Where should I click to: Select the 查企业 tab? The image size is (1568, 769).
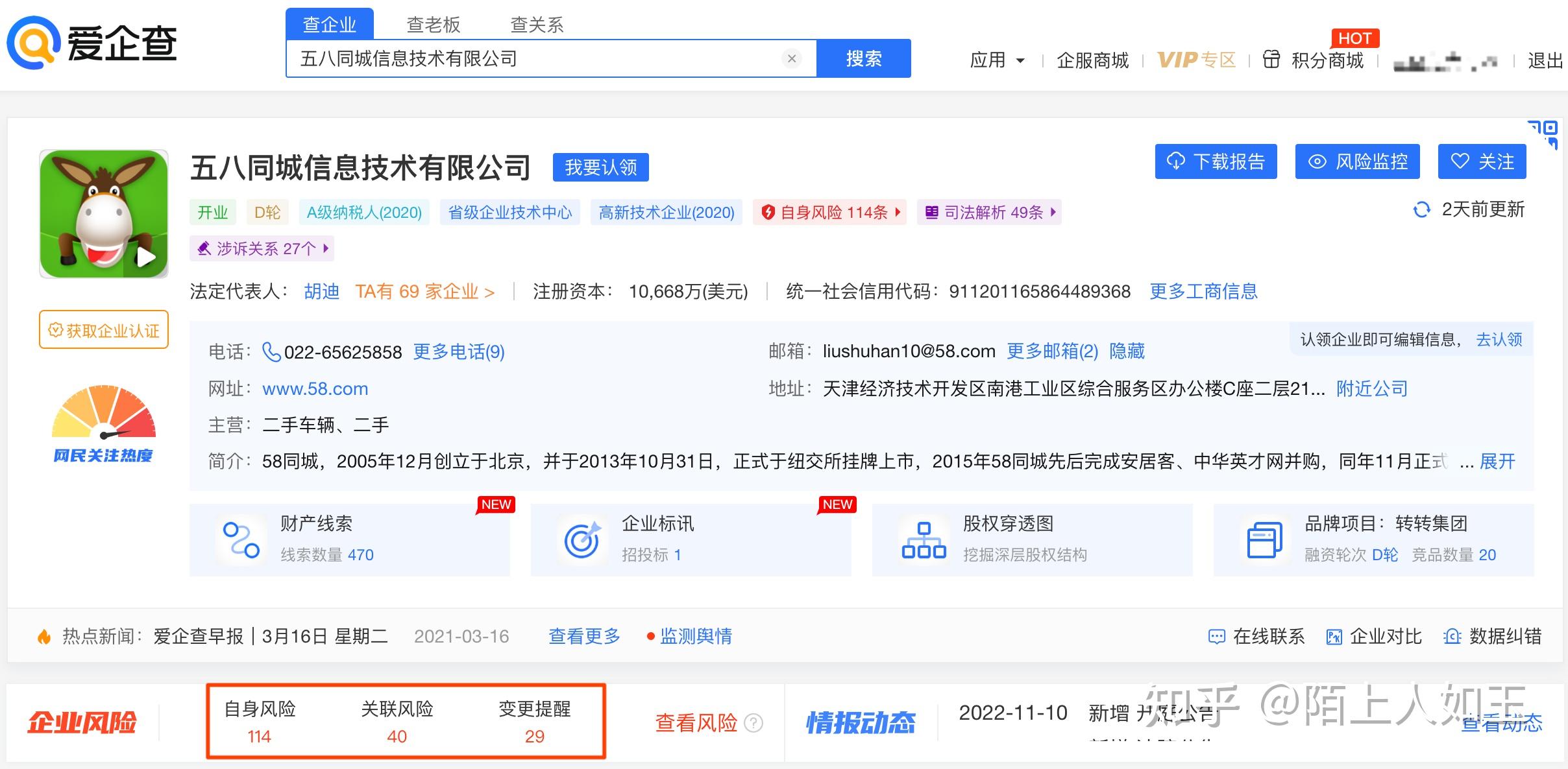point(330,25)
